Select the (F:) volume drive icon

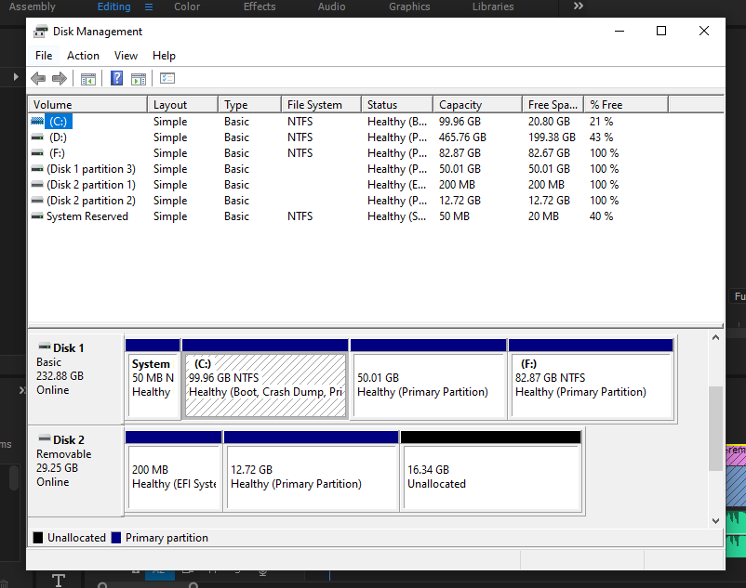(x=37, y=153)
